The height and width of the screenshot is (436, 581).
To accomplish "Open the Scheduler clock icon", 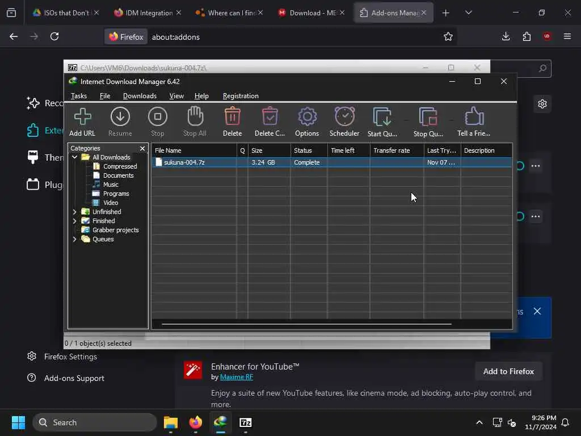I will [344, 122].
